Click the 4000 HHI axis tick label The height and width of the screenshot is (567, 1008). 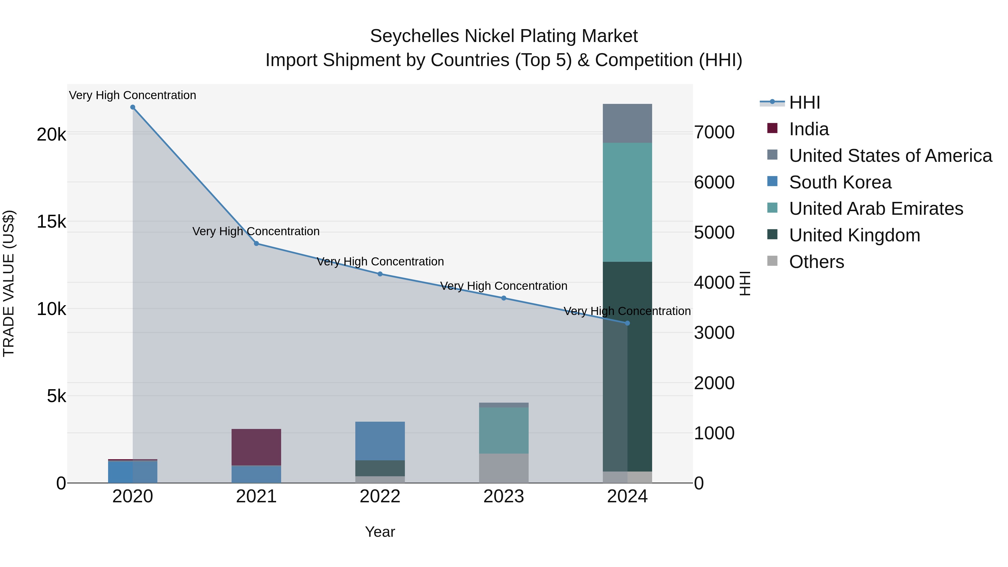(714, 283)
